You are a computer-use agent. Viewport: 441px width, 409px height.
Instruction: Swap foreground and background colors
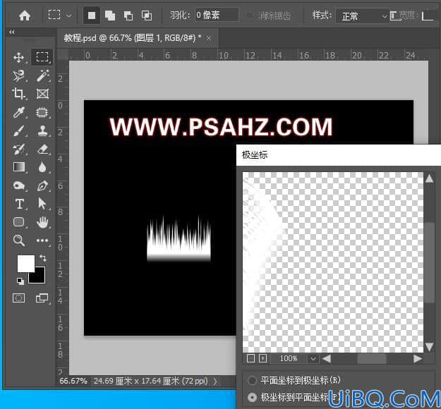(43, 258)
